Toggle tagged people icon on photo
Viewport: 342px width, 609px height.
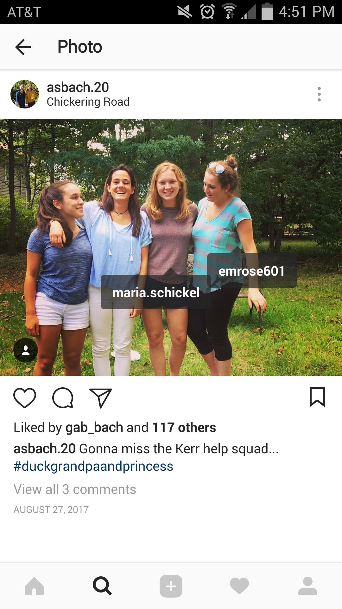click(26, 350)
